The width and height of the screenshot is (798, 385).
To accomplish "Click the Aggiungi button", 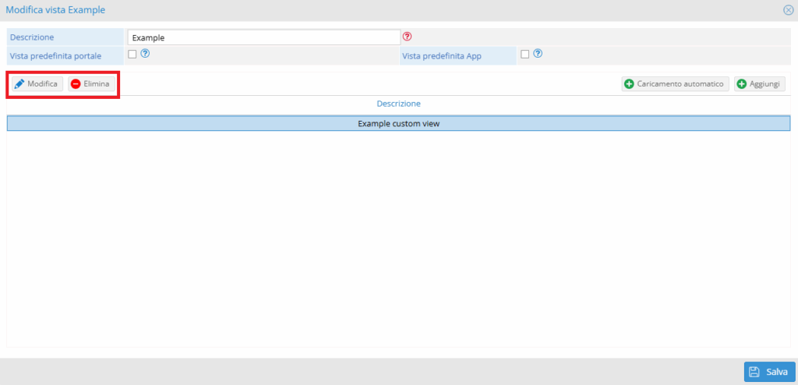I will [759, 84].
